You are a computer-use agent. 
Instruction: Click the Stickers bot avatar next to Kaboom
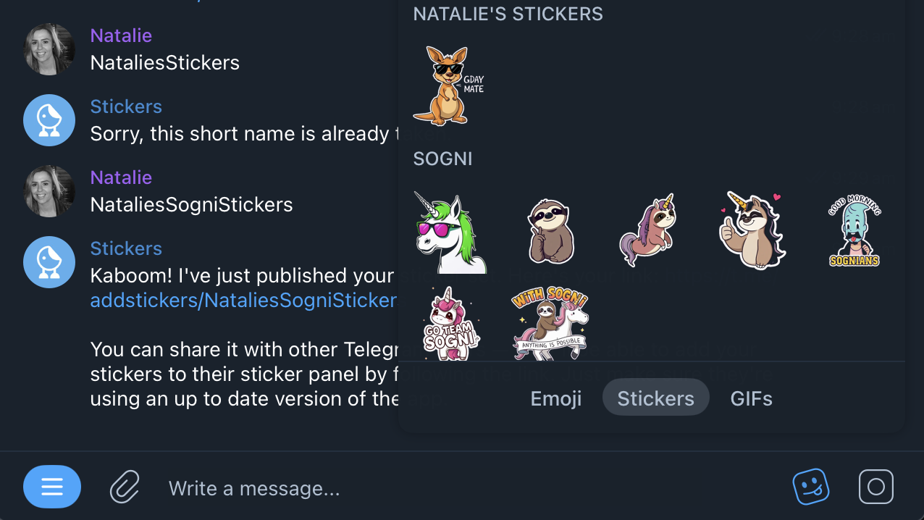tap(49, 262)
